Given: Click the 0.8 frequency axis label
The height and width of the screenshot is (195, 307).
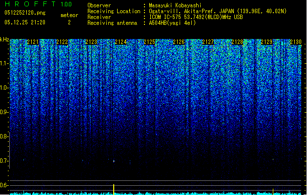Looking at the screenshot, I should coord(4,136).
